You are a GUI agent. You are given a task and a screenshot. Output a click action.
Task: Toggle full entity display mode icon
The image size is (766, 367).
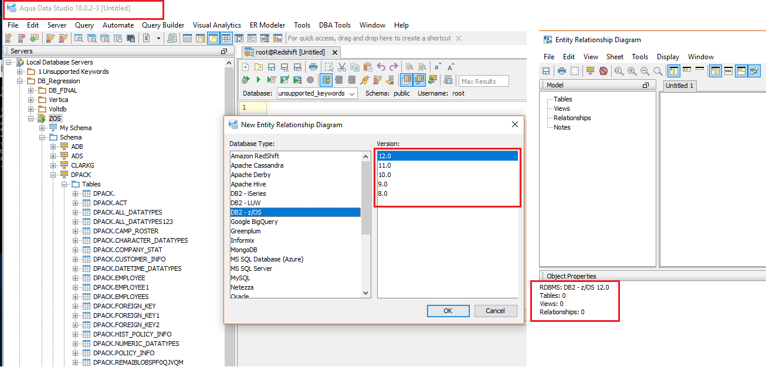pos(673,71)
